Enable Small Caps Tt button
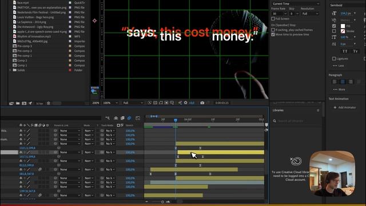 [355, 51]
